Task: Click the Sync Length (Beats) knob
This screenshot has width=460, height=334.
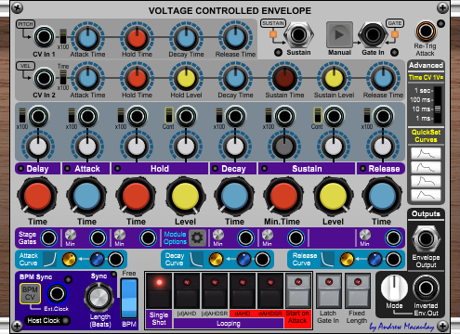Action: tap(99, 297)
